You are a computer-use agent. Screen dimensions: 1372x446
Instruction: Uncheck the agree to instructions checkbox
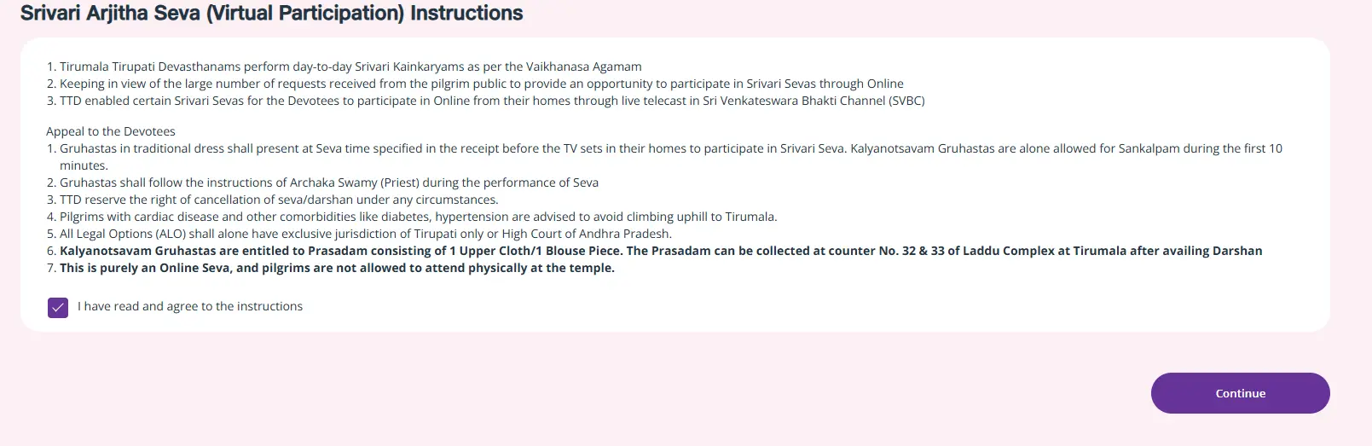point(58,307)
